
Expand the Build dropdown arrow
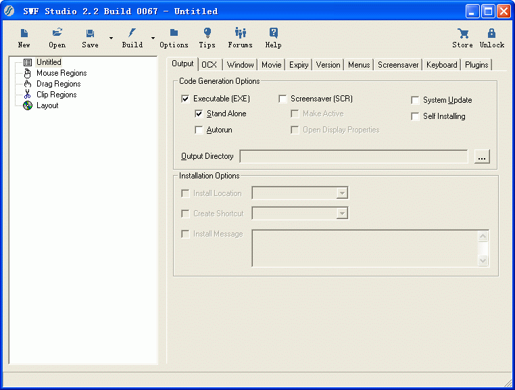coord(153,38)
